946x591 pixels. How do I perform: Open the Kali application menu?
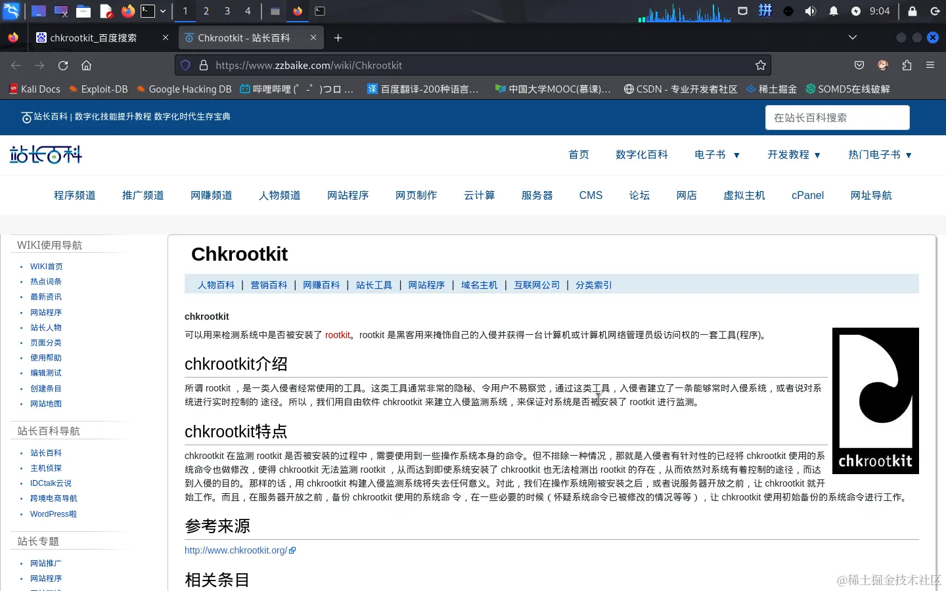pos(11,11)
